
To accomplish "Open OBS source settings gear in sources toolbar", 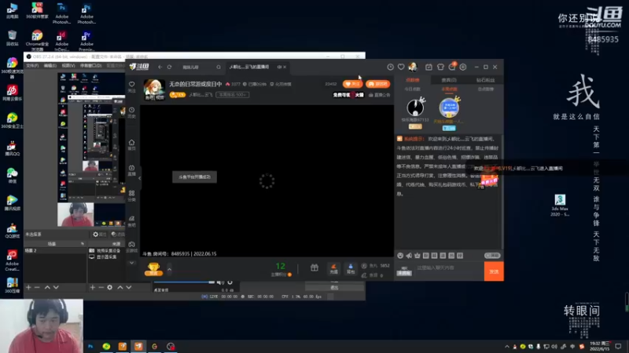I will click(x=109, y=287).
